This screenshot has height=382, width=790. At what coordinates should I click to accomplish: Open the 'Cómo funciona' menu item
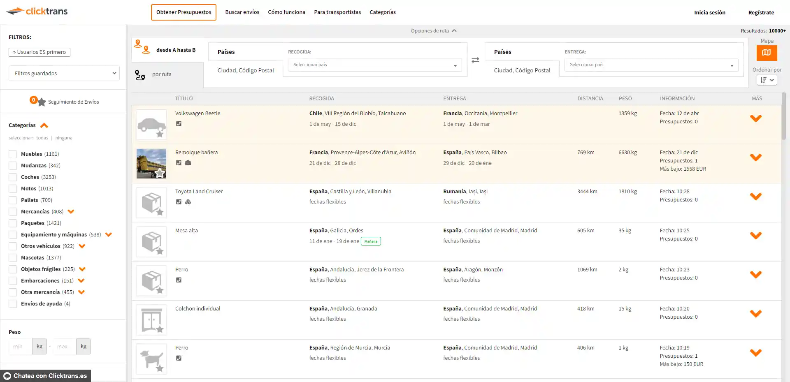pyautogui.click(x=286, y=12)
